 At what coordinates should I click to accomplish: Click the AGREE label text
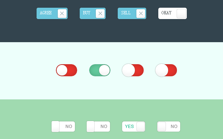click(x=46, y=13)
